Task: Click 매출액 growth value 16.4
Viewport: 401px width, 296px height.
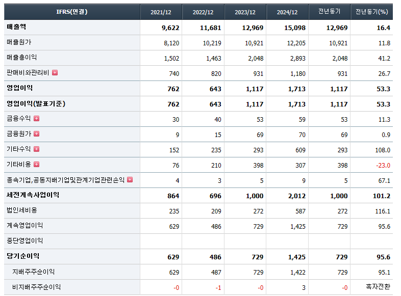Action: [x=383, y=28]
